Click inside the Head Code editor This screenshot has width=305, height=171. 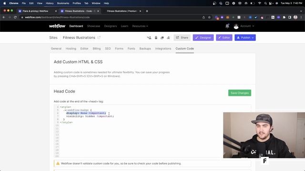coord(152,131)
